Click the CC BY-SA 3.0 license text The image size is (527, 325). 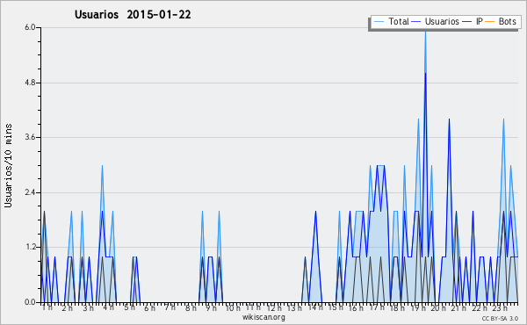(500, 318)
